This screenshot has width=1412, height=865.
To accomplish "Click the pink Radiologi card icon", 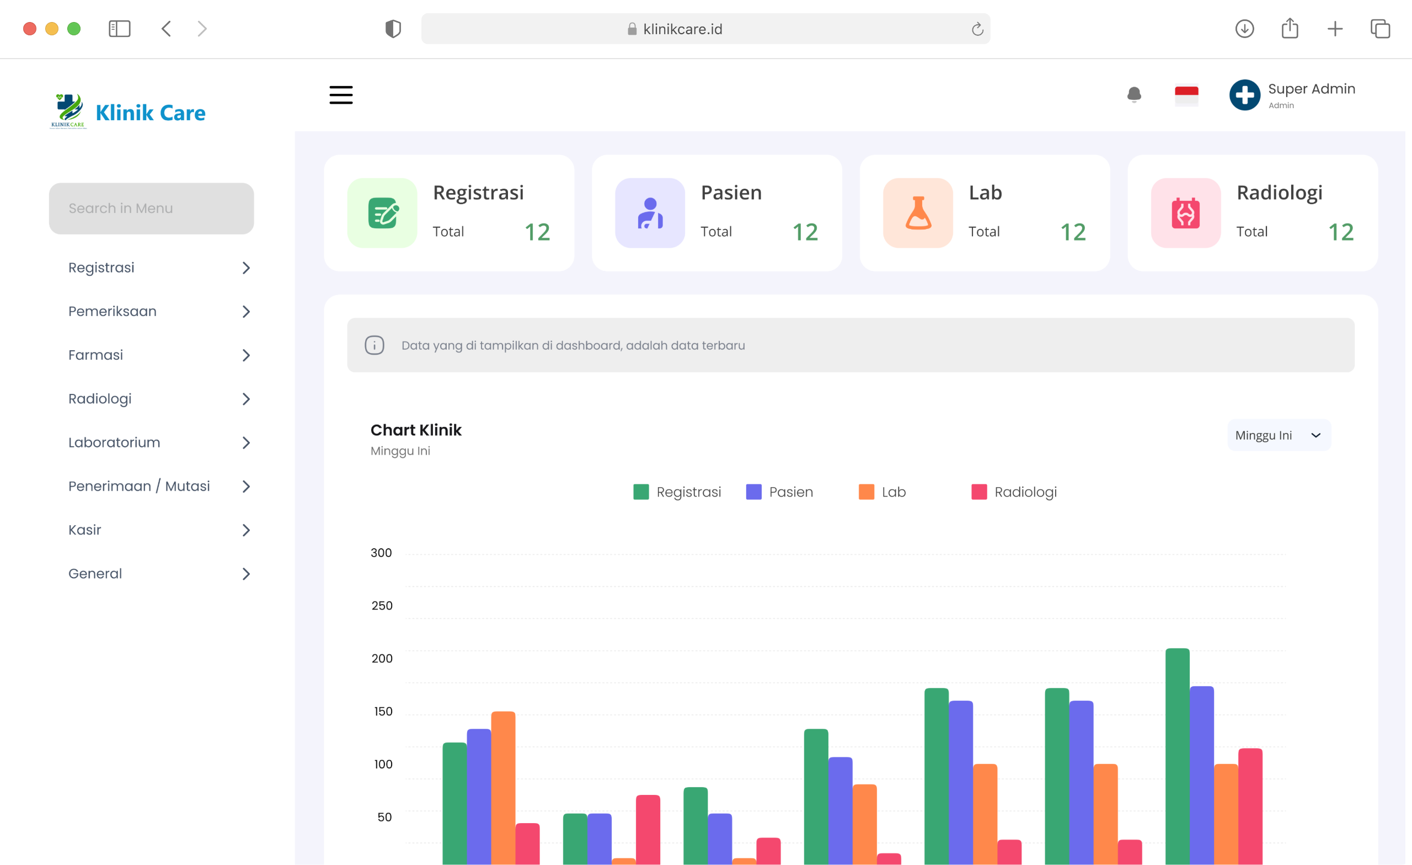I will [1186, 213].
